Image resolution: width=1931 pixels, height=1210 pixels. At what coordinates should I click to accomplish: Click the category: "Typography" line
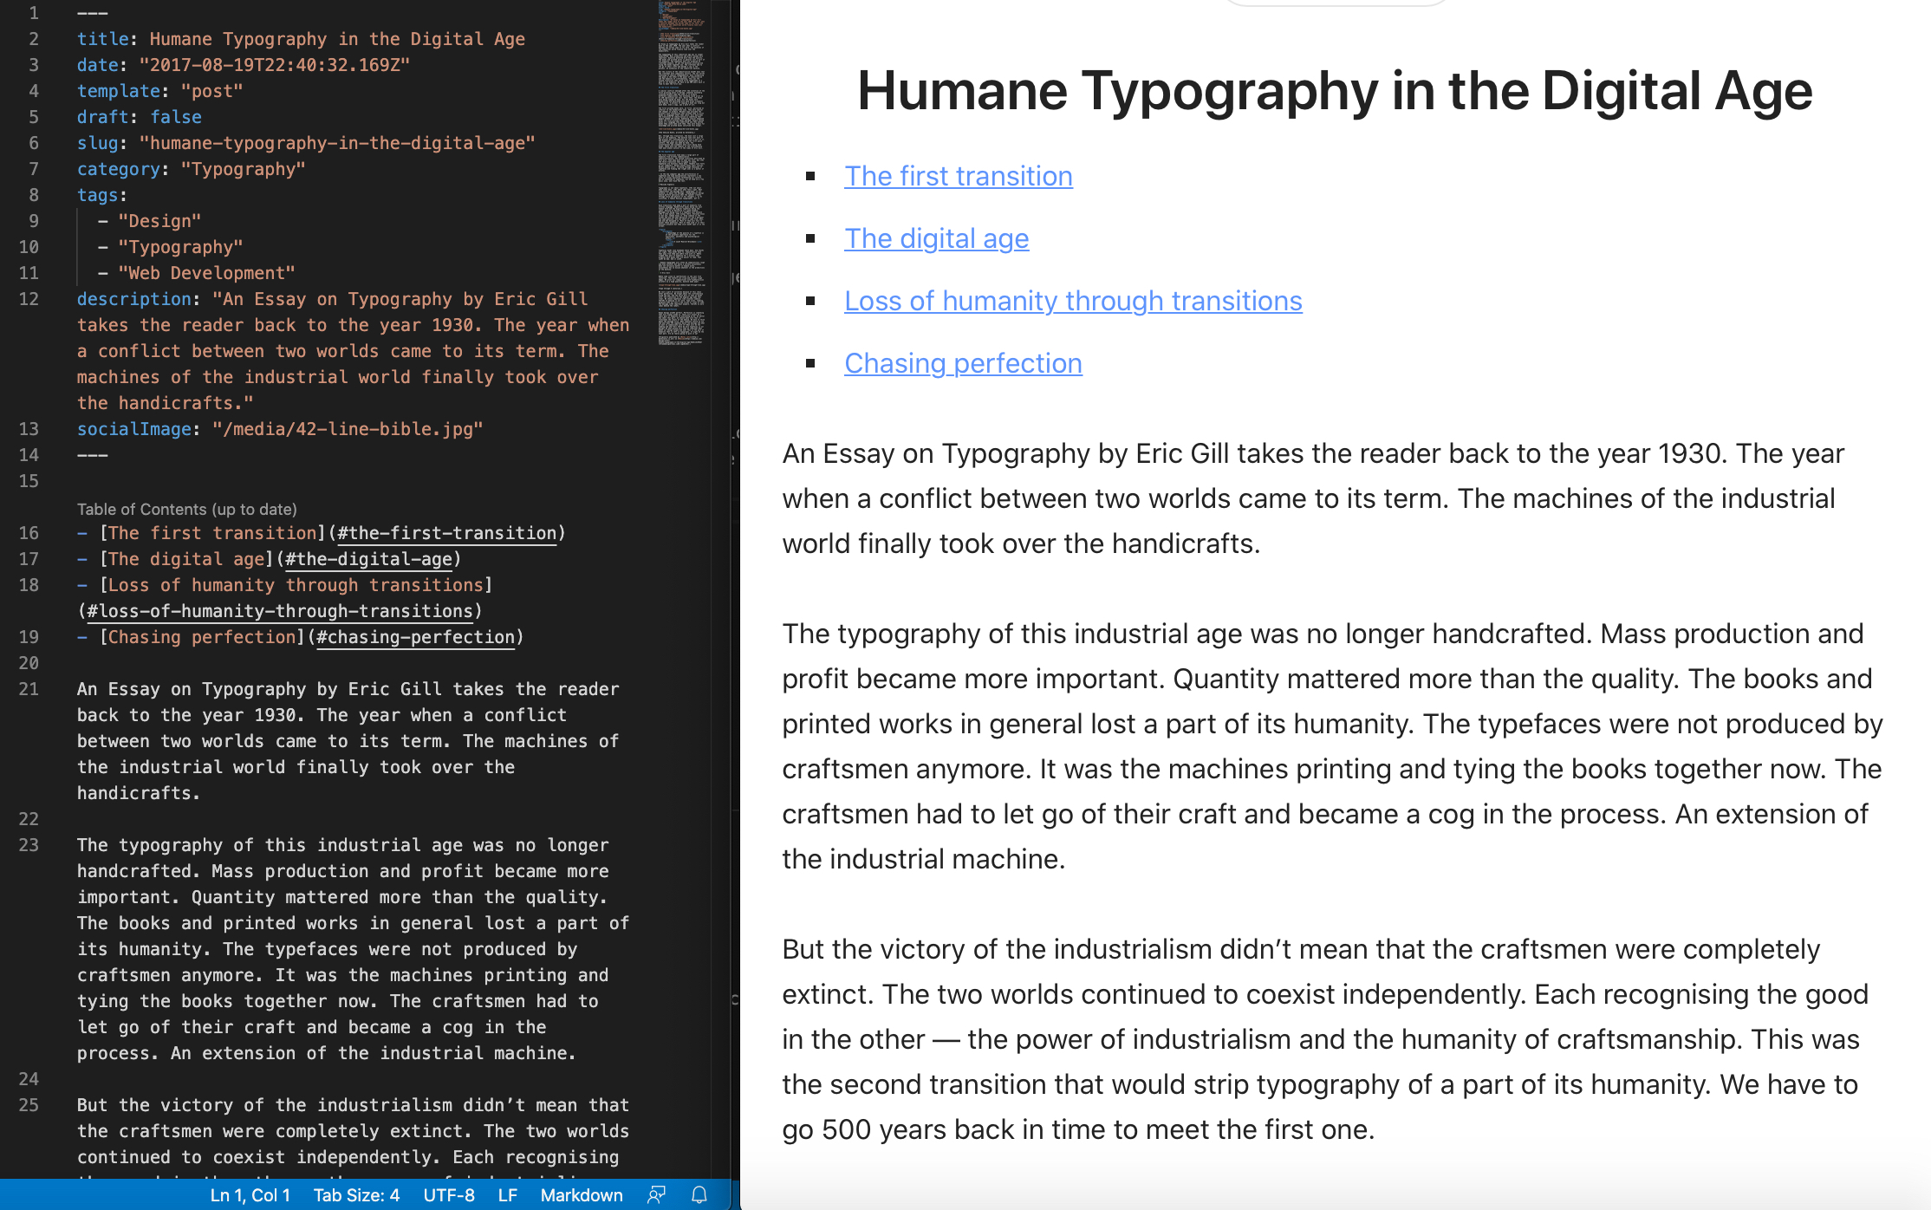pos(192,169)
